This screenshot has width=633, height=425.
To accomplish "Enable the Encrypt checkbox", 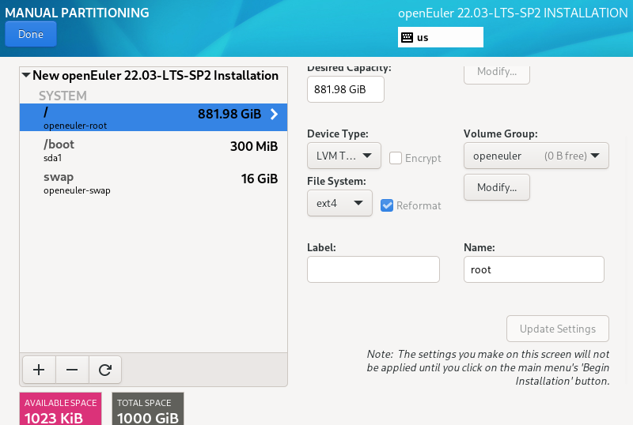I will (x=396, y=158).
